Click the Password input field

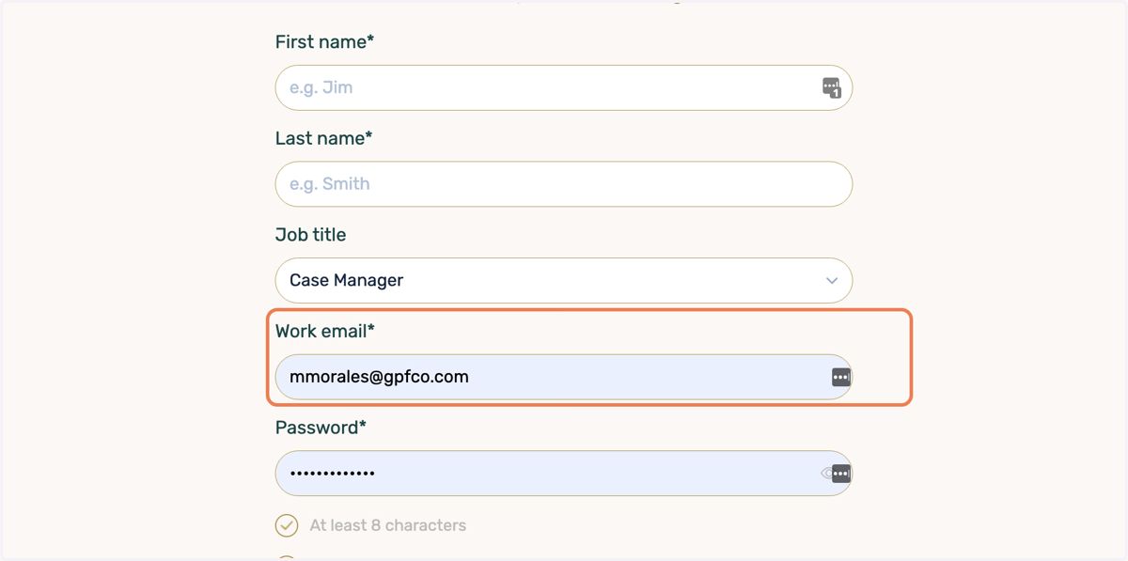[x=563, y=473]
